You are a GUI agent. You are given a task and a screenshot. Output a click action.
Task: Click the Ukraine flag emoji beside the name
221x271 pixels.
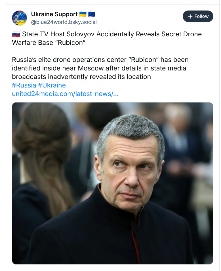pos(83,14)
